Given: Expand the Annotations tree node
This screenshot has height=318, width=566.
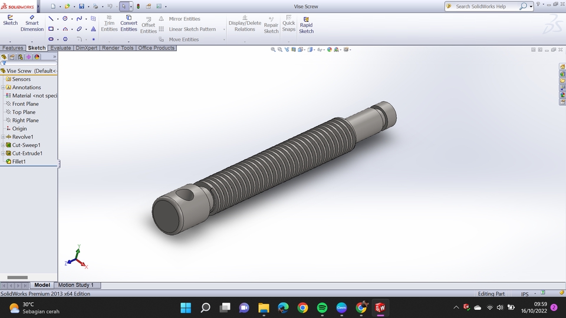Looking at the screenshot, I should 3,87.
